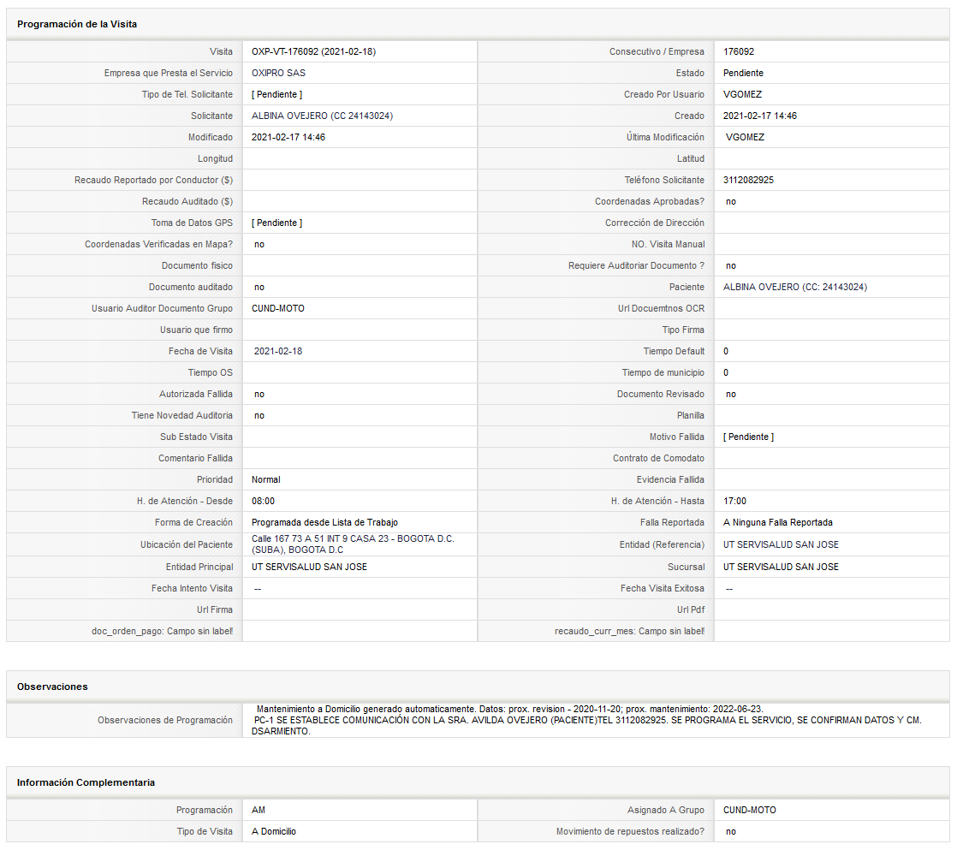
Task: Click the doc_orden_pago field label
Action: pos(162,632)
